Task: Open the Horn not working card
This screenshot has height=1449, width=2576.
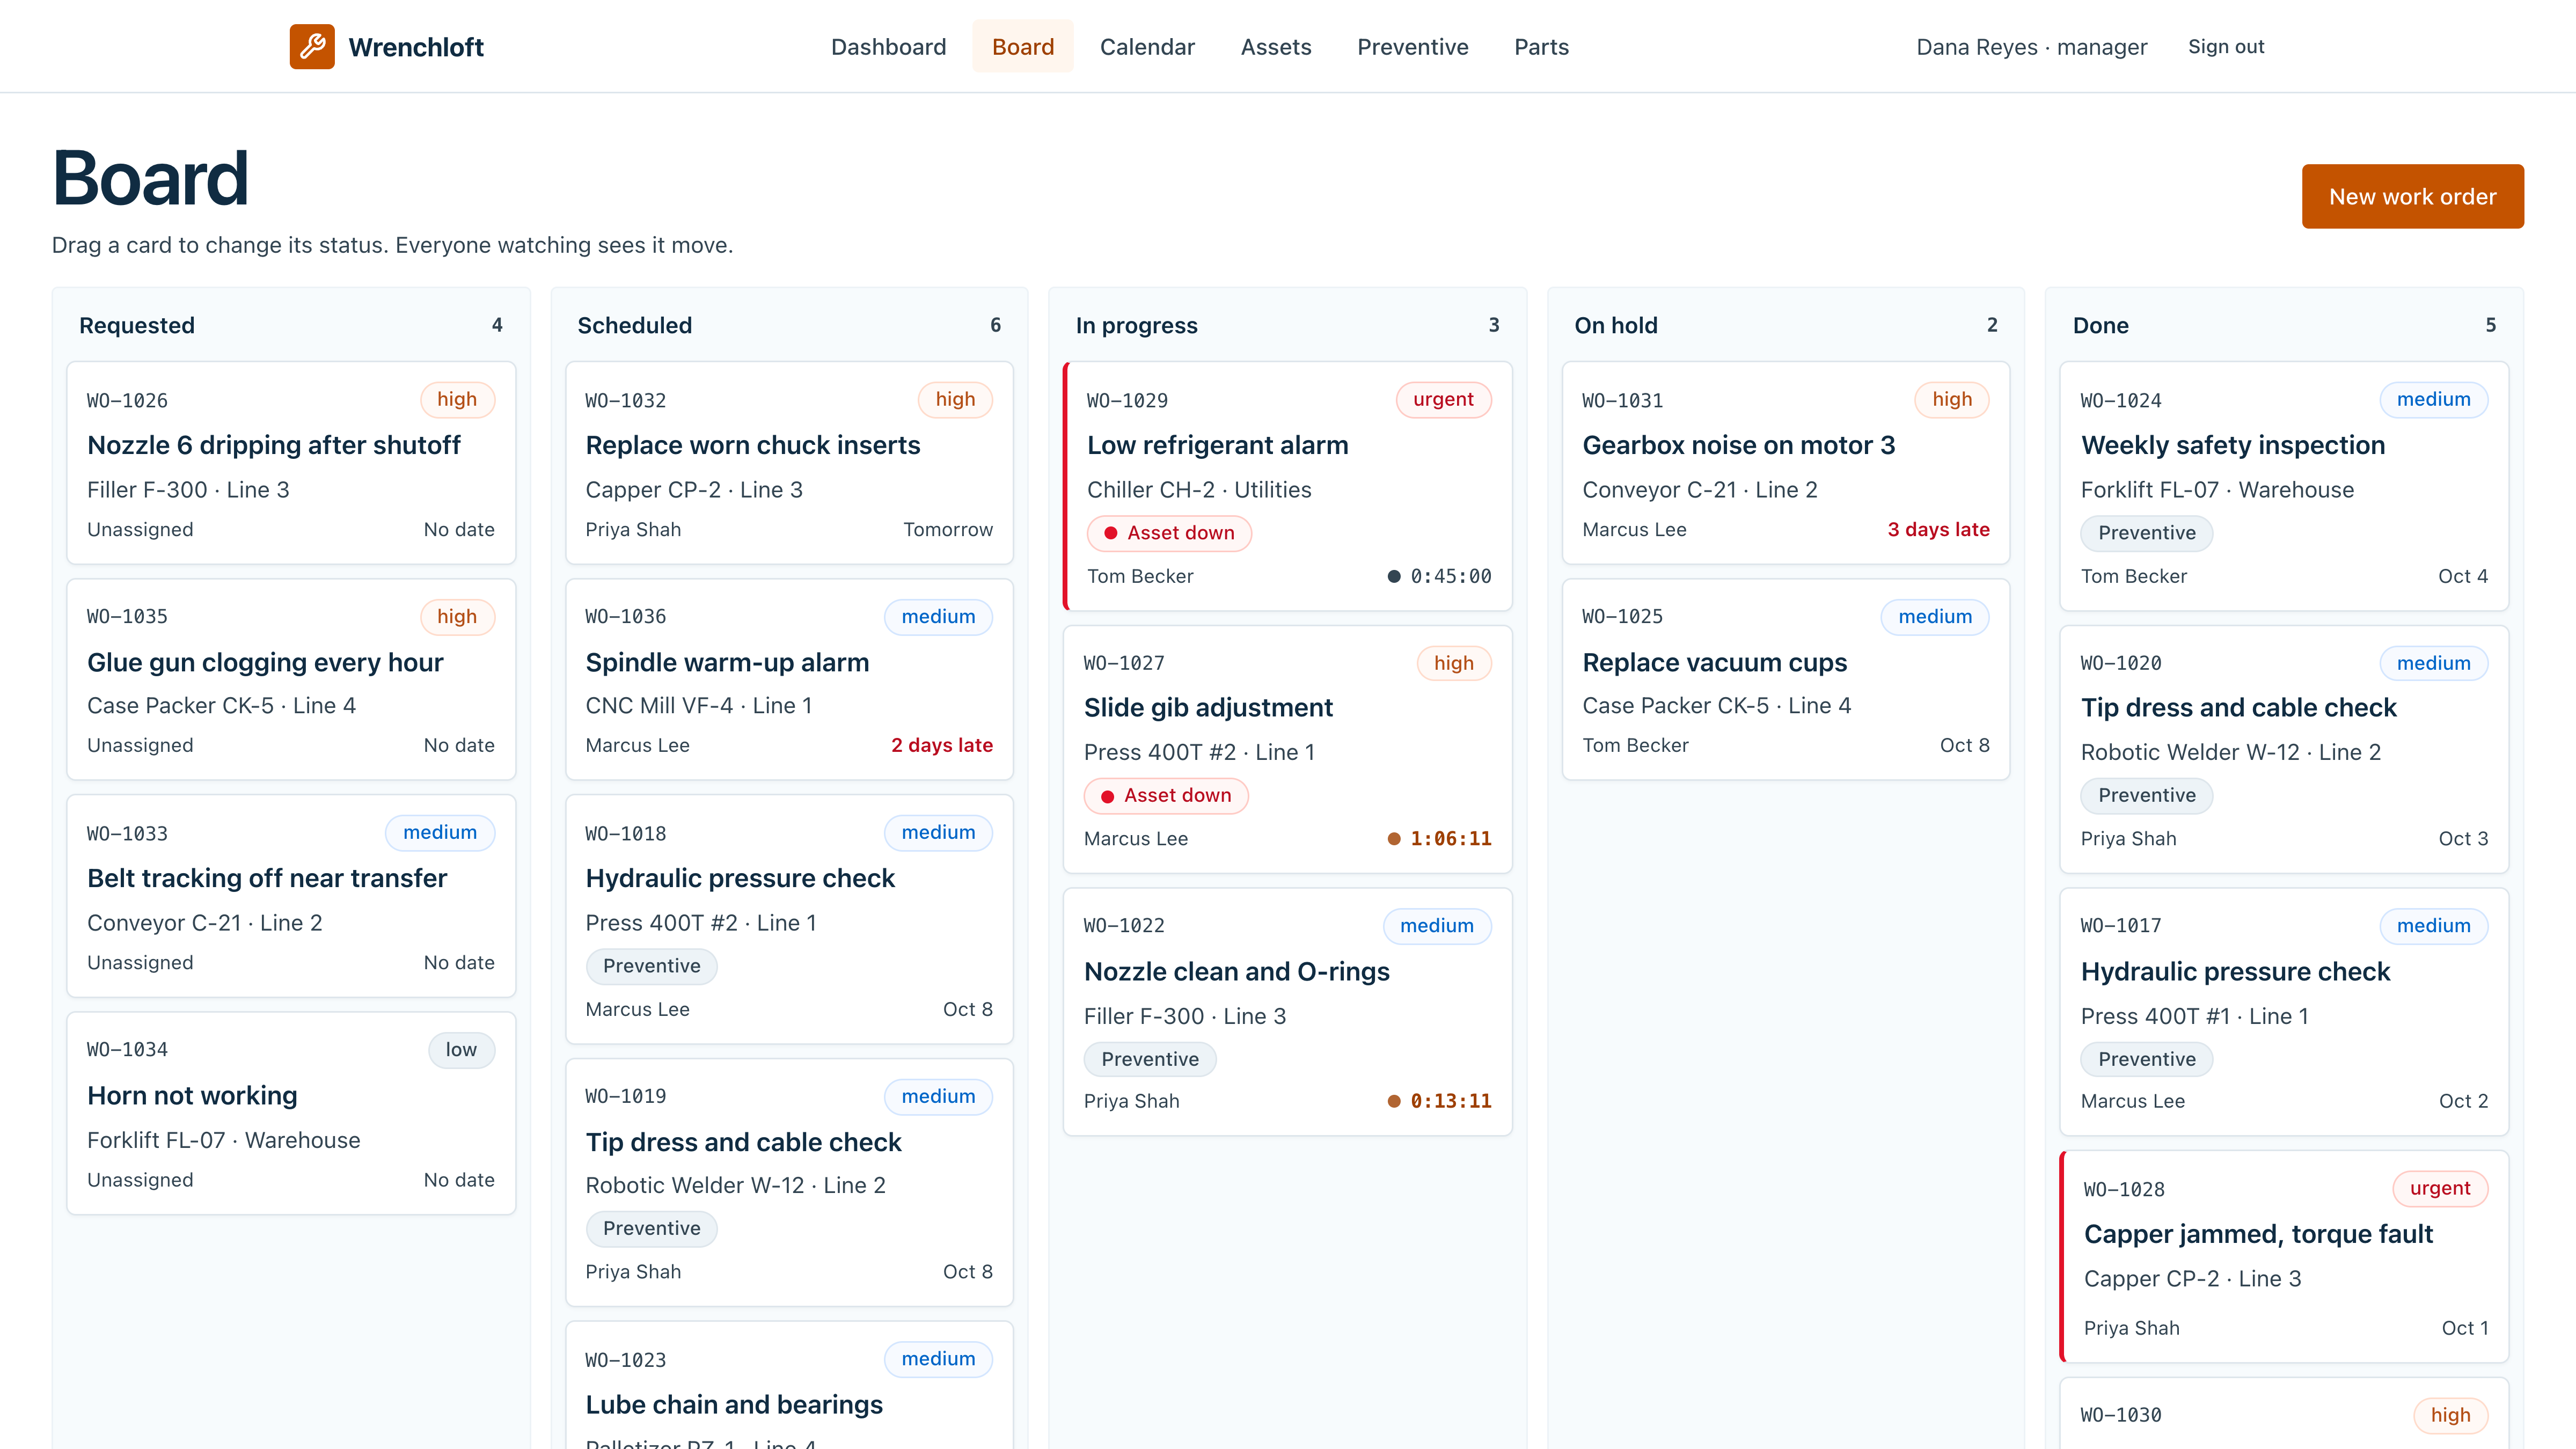Action: point(291,1113)
